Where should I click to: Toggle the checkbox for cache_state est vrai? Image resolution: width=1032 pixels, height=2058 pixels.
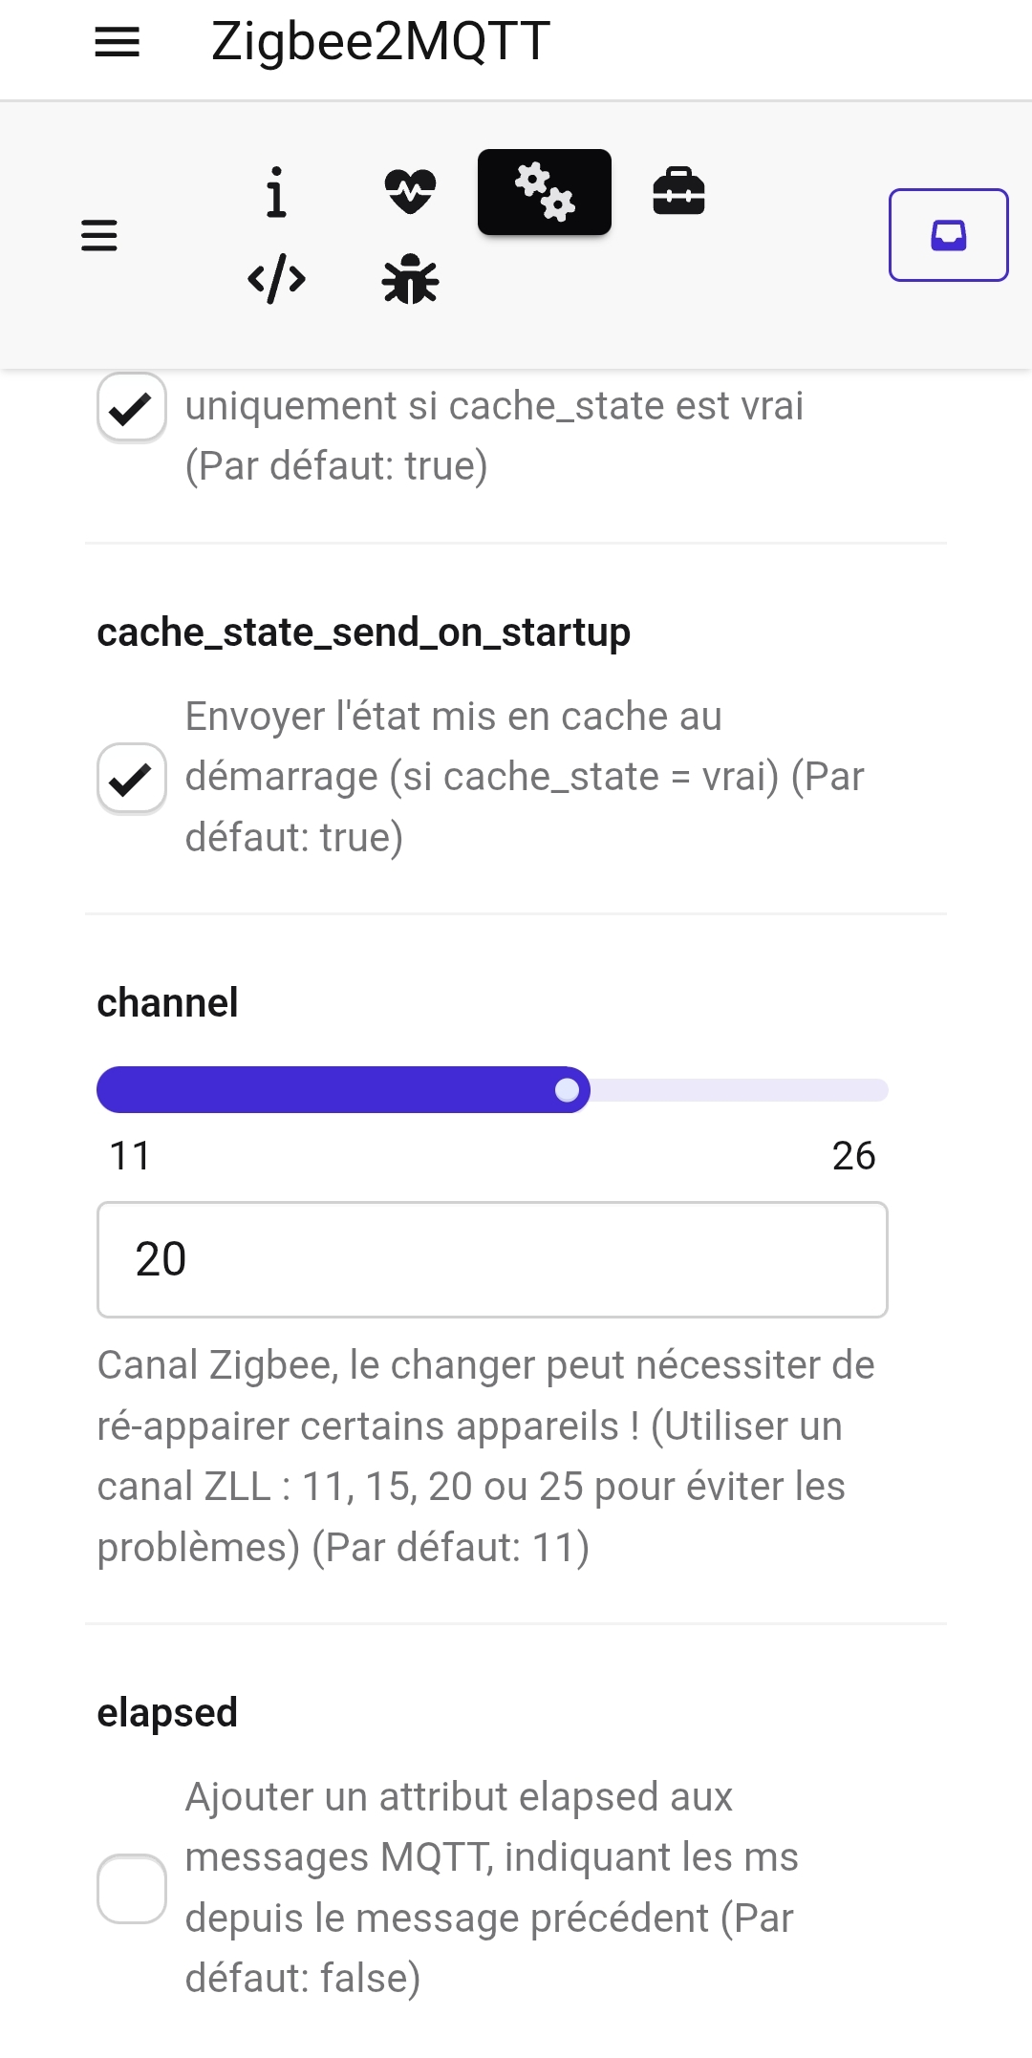[x=132, y=408]
